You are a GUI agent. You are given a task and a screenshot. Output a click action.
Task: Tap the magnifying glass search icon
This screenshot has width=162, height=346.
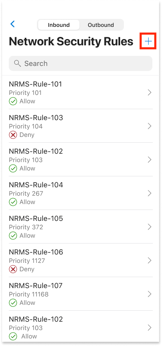click(18, 63)
